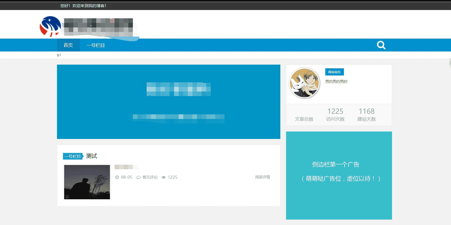Open the post's dark silhouette thumbnail
Screen dimensions: 451x225
click(87, 182)
